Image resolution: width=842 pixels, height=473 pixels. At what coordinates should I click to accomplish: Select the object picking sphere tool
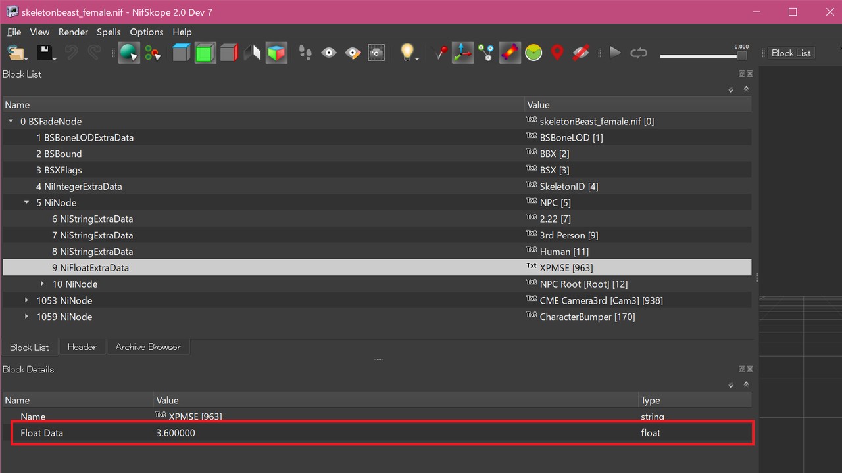(129, 53)
